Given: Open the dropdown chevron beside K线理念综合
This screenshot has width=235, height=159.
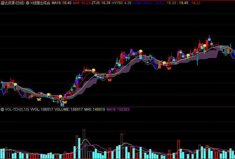Looking at the screenshot, I should click(x=28, y=3).
